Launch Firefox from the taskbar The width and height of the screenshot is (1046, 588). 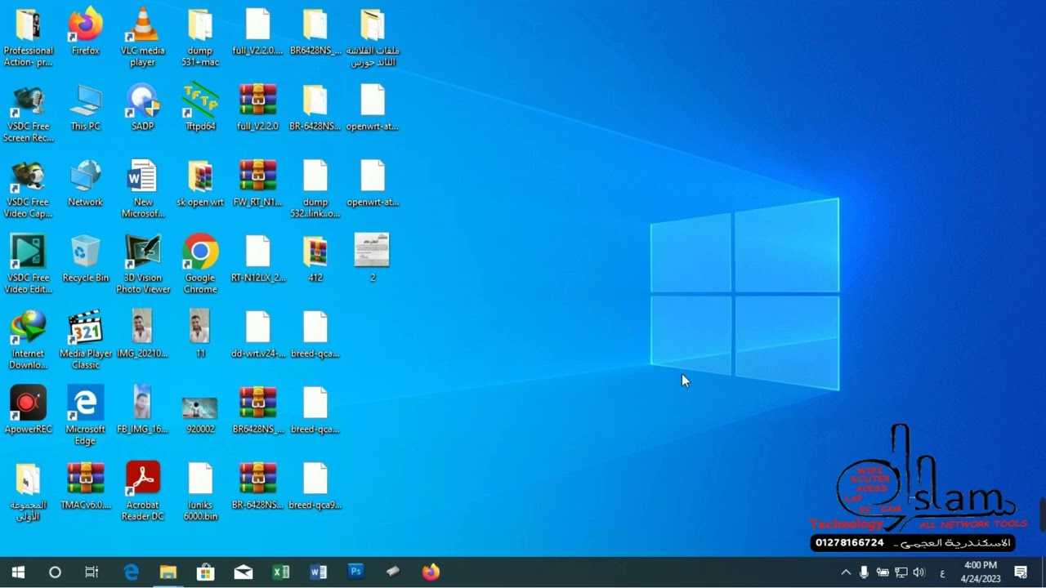pos(431,572)
